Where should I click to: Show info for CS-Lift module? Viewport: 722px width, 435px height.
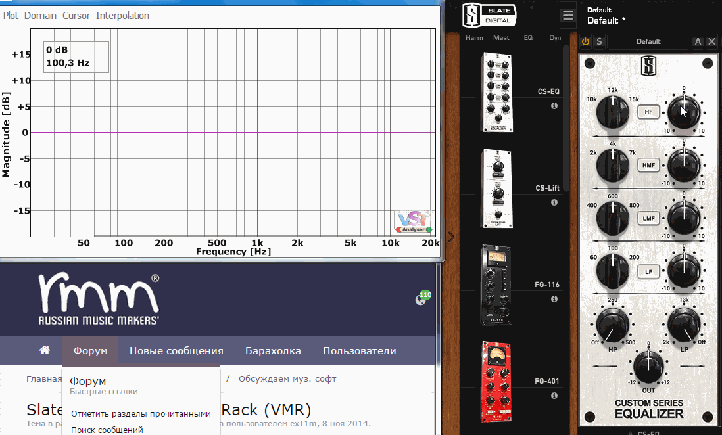pyautogui.click(x=554, y=202)
